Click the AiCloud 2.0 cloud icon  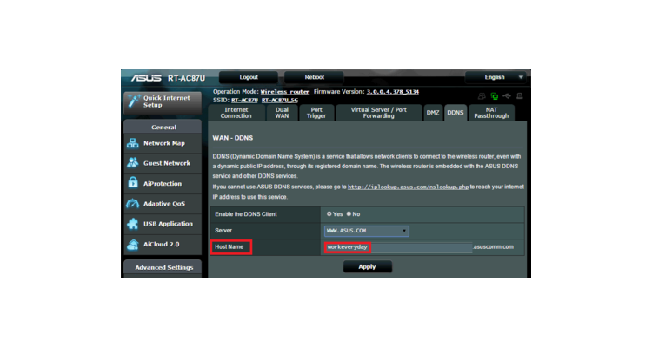133,245
